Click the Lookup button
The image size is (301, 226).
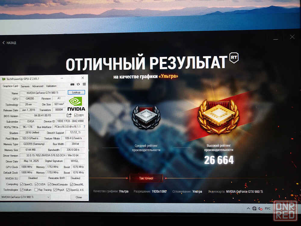coord(76,93)
